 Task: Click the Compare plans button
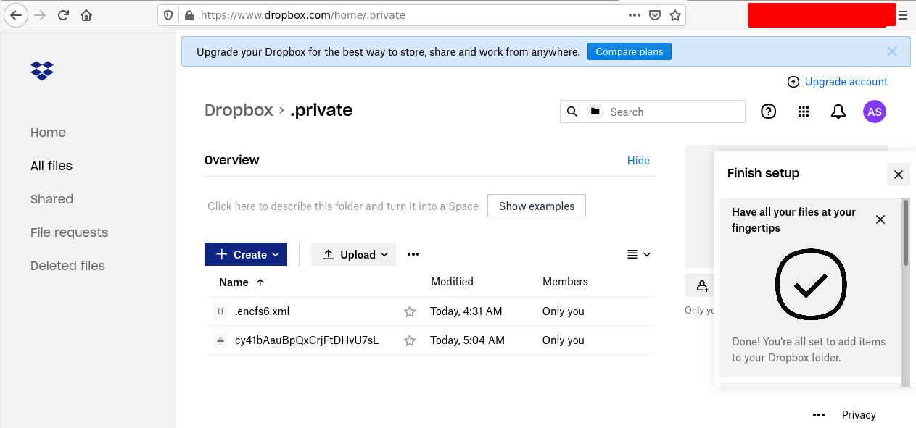629,51
